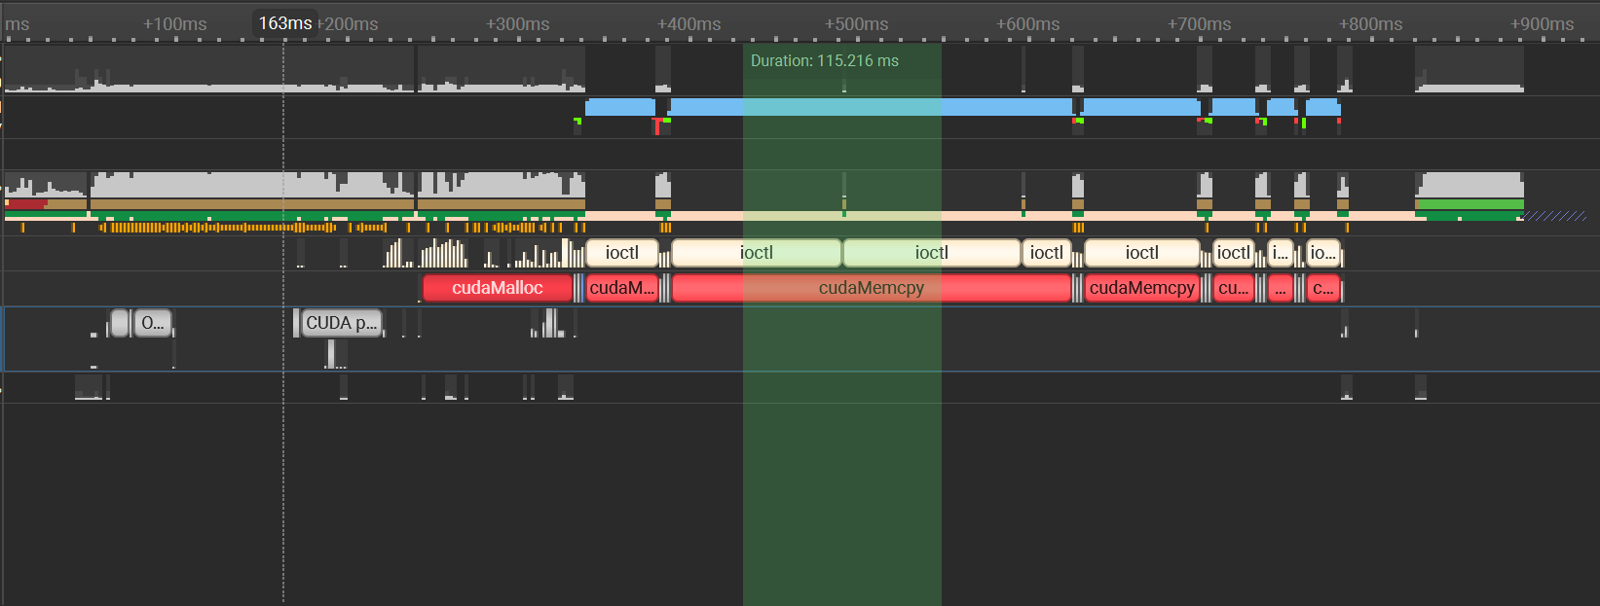Click the truncated io... block
Image resolution: width=1600 pixels, height=606 pixels.
(1323, 253)
